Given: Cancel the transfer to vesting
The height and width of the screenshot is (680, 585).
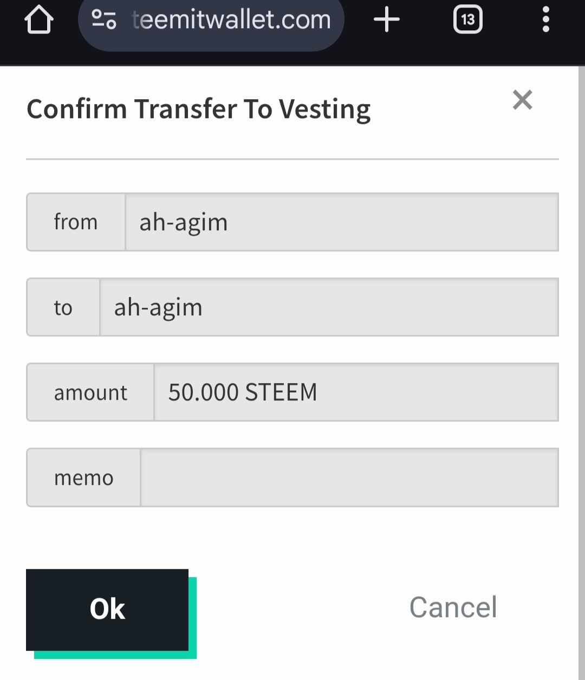Looking at the screenshot, I should (453, 607).
